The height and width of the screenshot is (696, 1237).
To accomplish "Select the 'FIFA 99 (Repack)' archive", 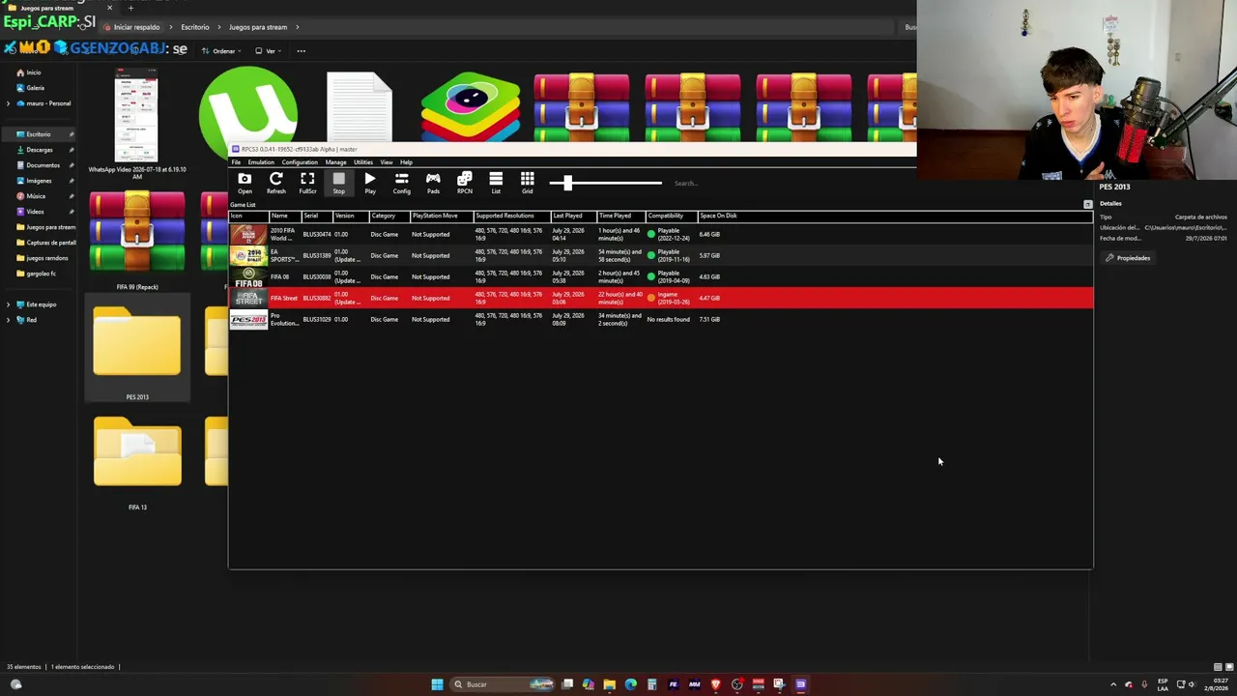I will point(137,240).
